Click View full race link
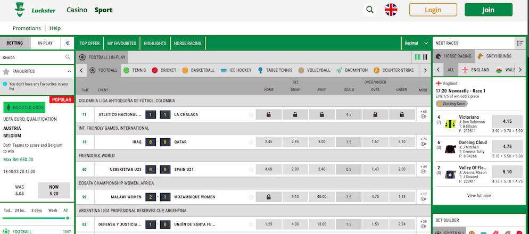This screenshot has width=529, height=234. 479,196
